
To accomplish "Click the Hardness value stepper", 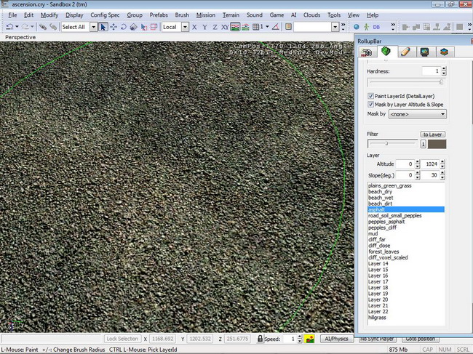I will pos(444,71).
